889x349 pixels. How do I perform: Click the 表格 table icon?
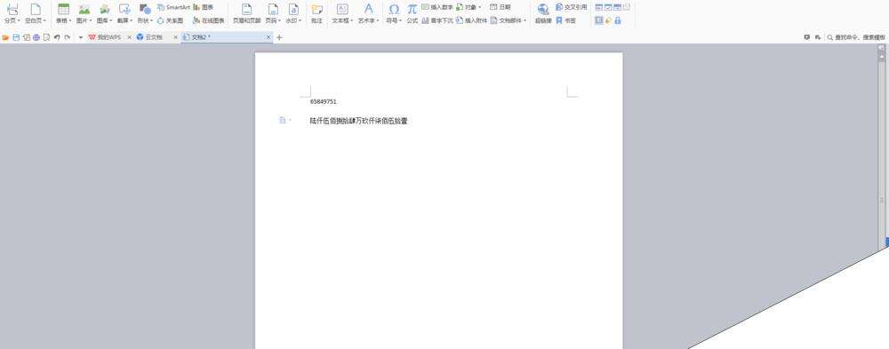[x=63, y=9]
